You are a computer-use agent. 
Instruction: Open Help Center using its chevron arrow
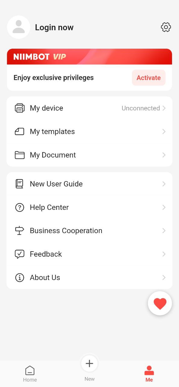click(164, 207)
